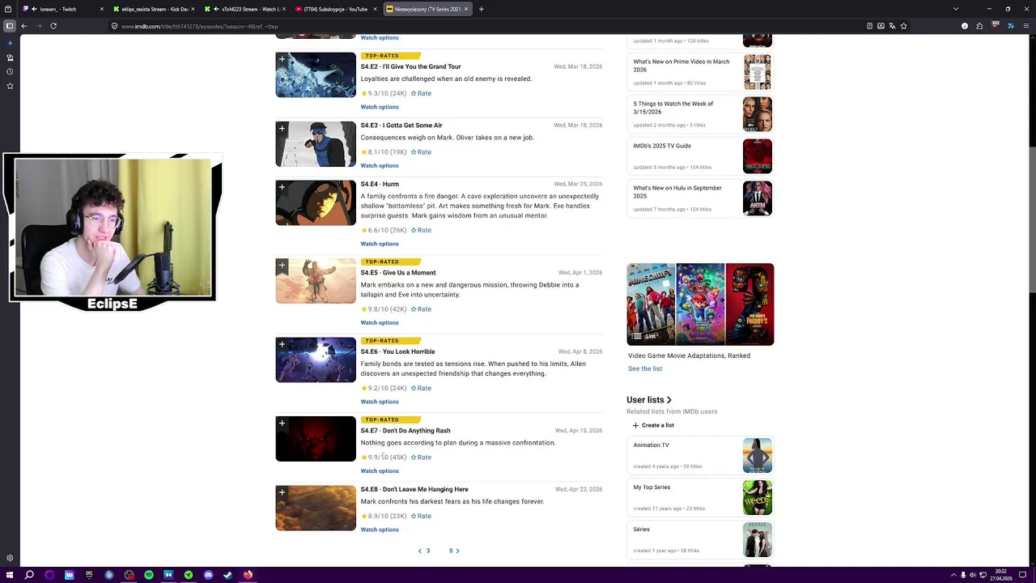This screenshot has width=1036, height=583.
Task: Open 5 Things to Watch the Week of 3/15/2026
Action: [x=701, y=114]
